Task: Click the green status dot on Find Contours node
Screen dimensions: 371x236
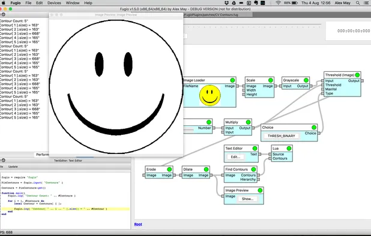Action: (253, 170)
